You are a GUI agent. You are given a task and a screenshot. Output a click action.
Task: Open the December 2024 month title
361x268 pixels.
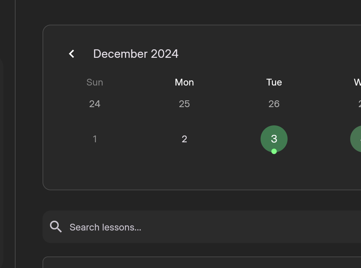(x=136, y=54)
